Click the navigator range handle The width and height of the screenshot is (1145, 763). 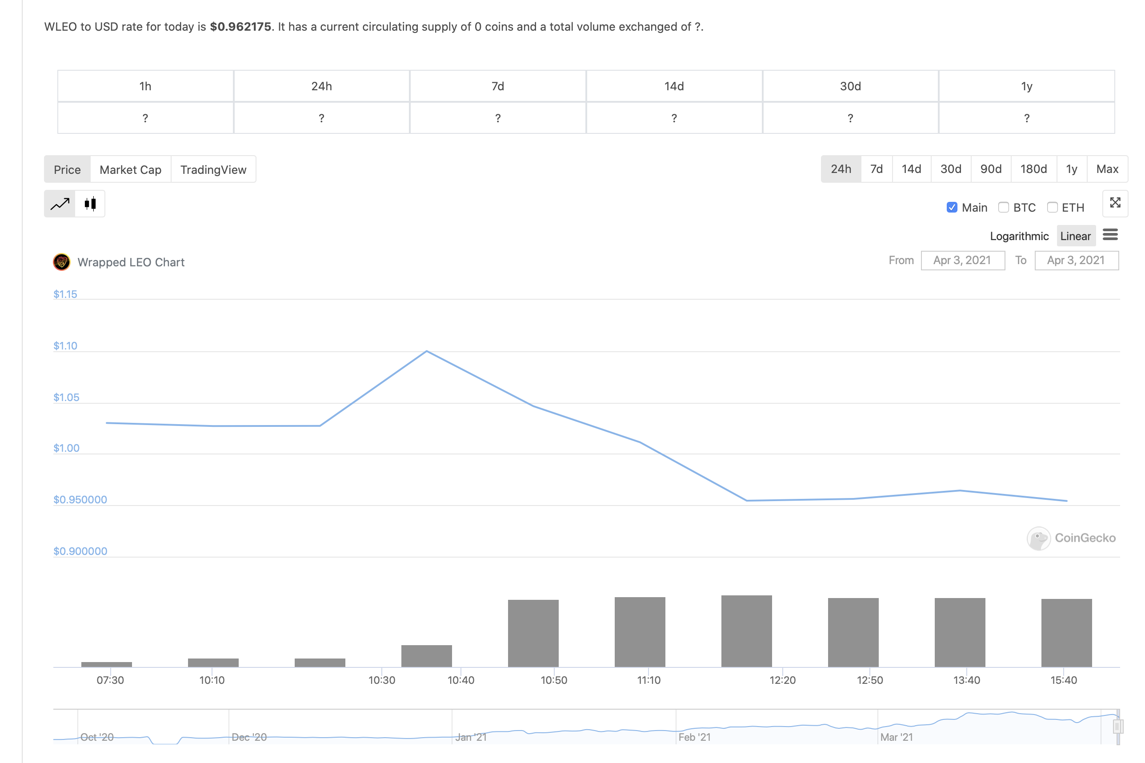[x=1118, y=727]
